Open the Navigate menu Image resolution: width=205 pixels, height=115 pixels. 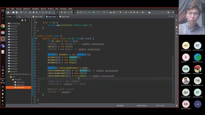(36, 9)
